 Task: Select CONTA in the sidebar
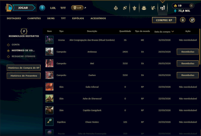(x=16, y=45)
